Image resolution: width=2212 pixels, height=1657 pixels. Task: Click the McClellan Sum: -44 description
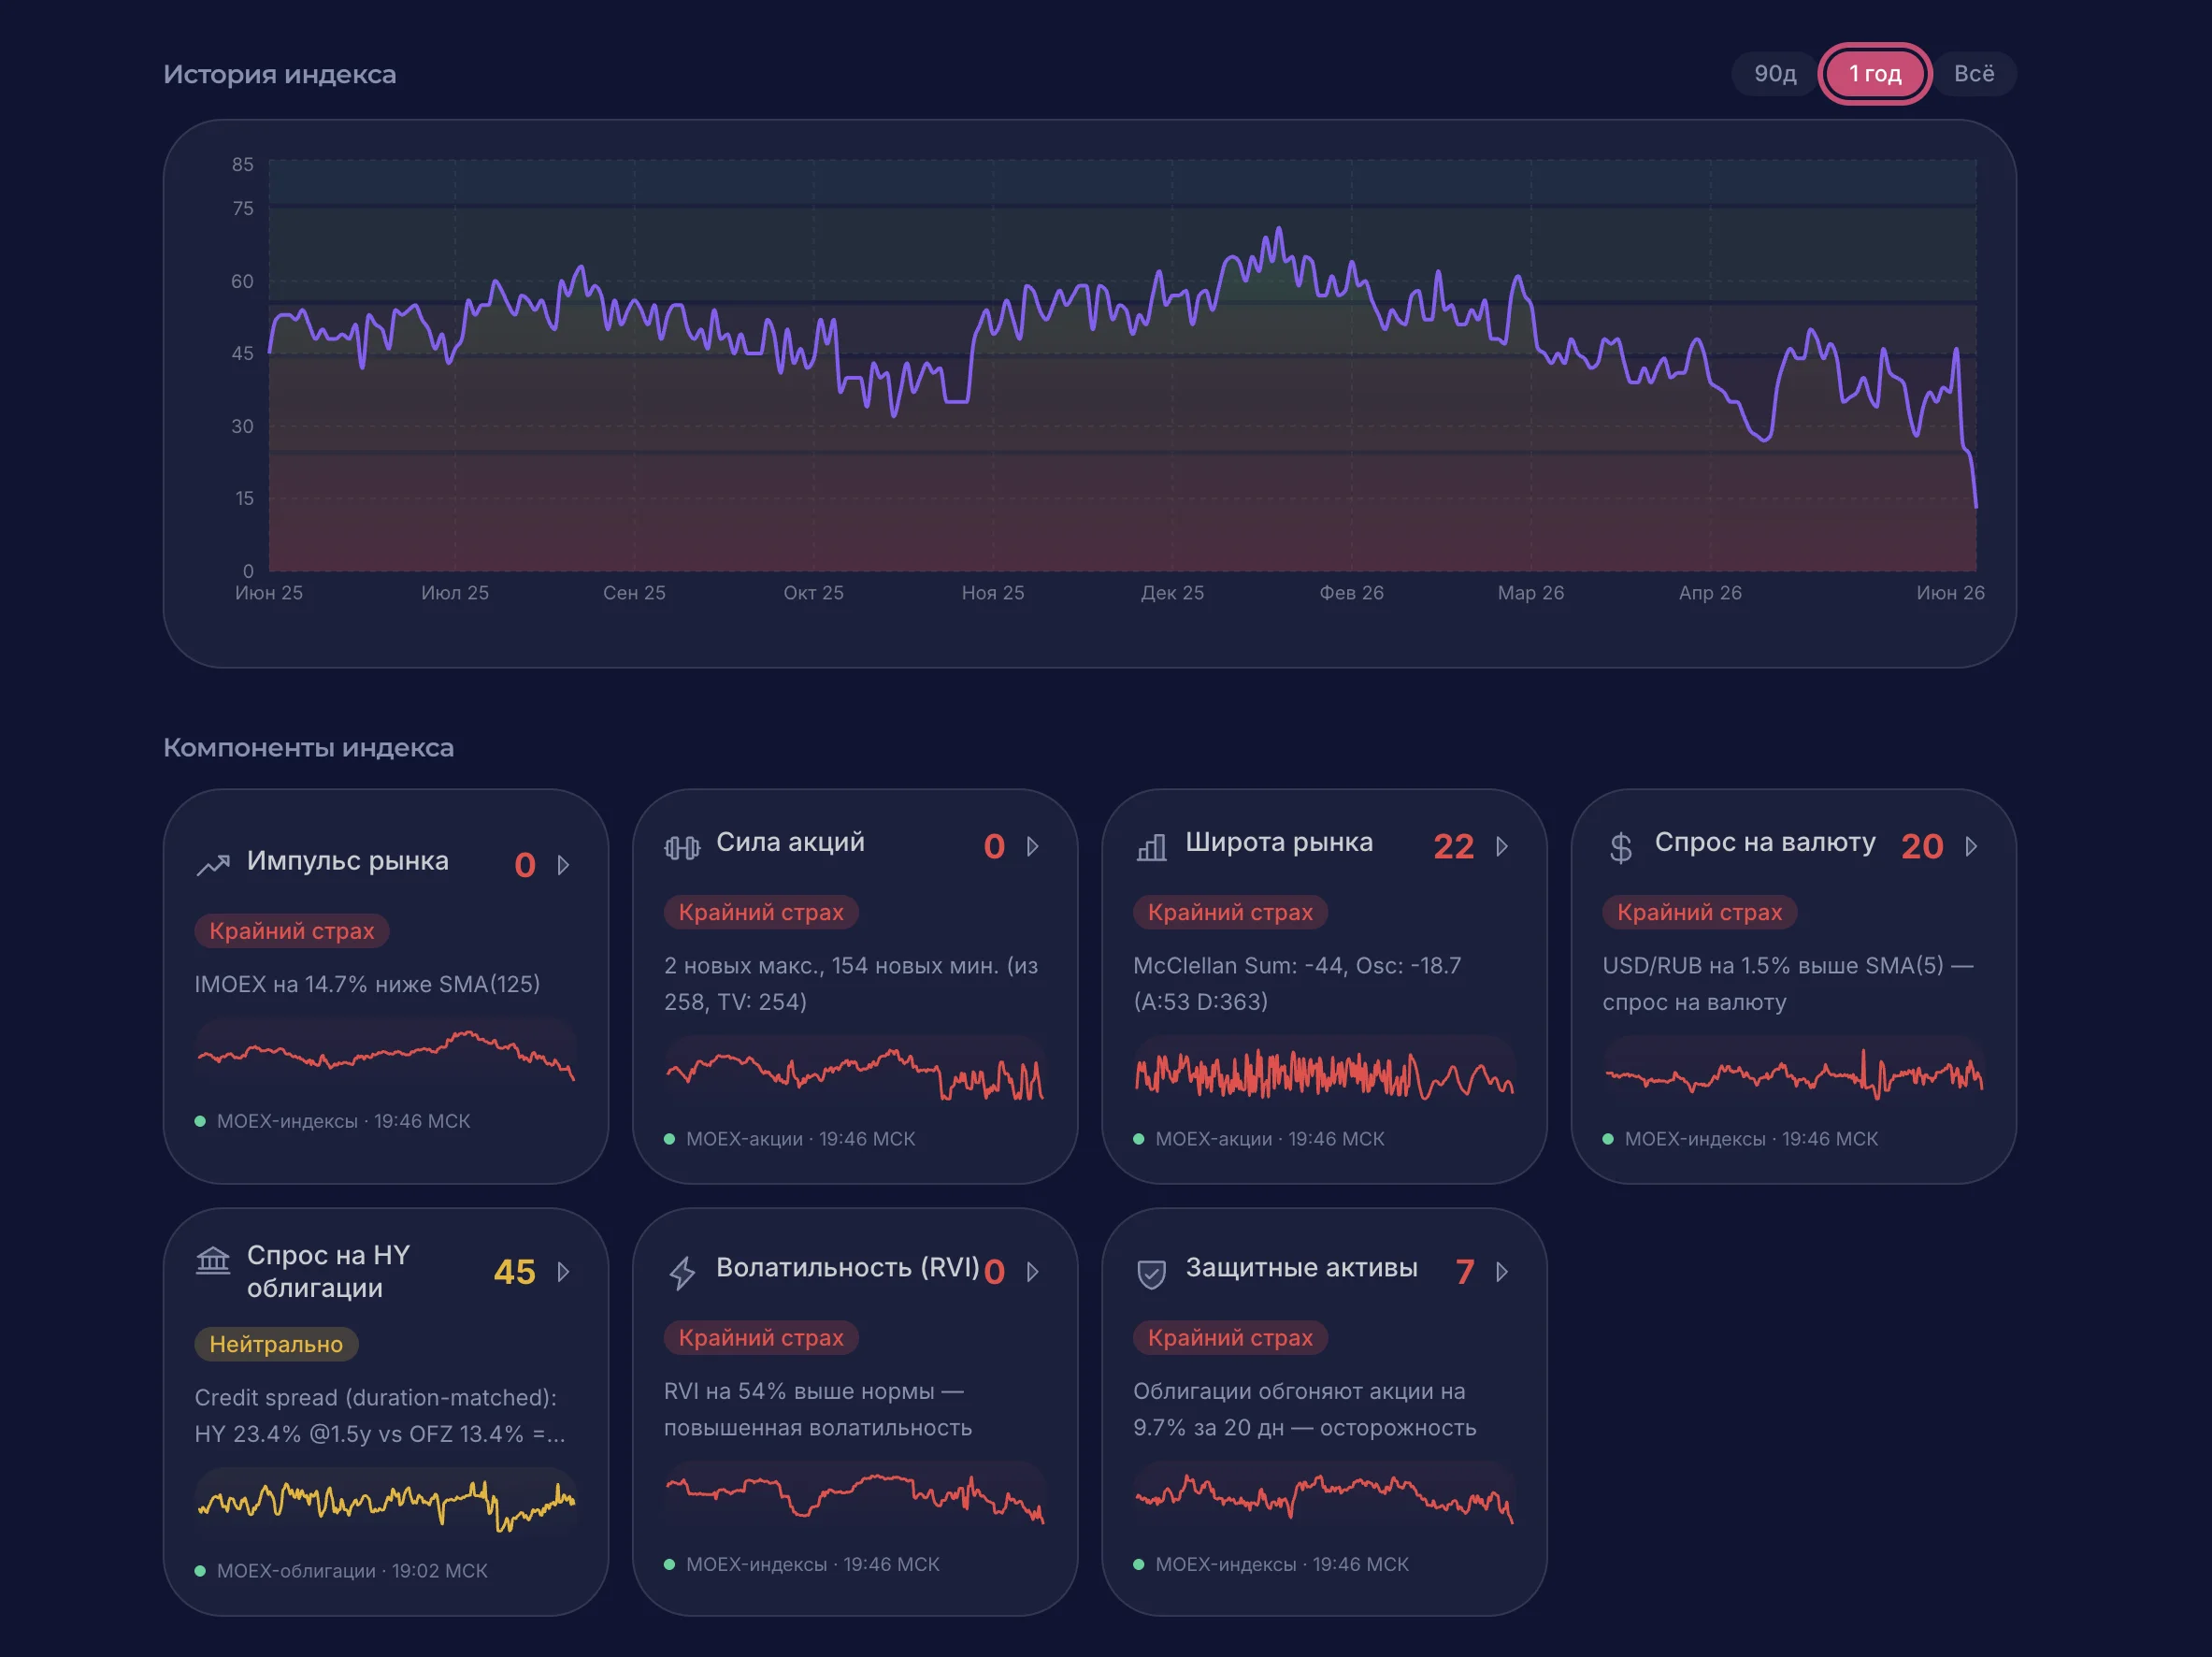click(1297, 984)
